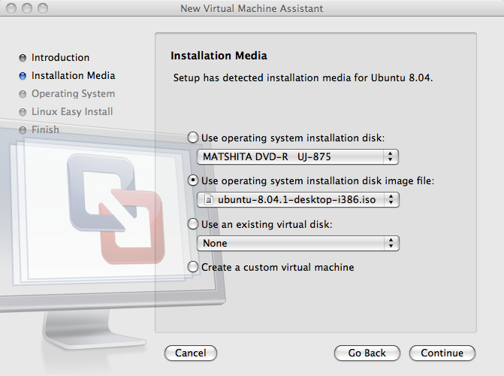The image size is (504, 376).
Task: Click the Operating System step bullet icon
Action: [23, 94]
